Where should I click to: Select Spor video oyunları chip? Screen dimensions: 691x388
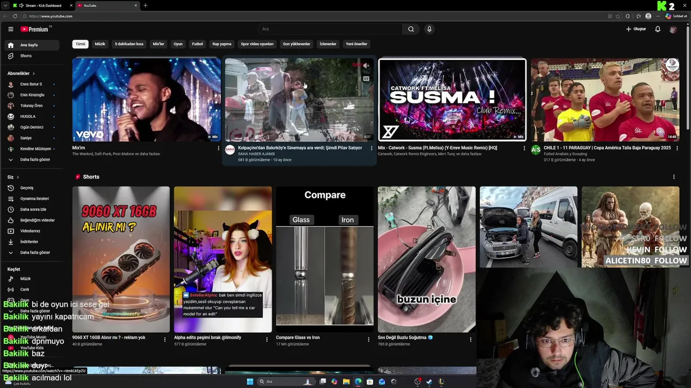coord(257,44)
